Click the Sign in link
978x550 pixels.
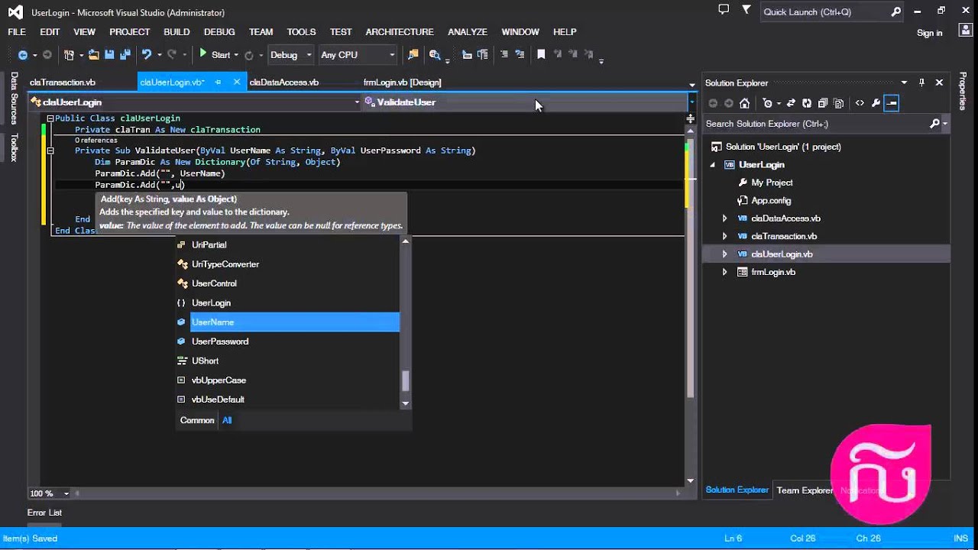[929, 33]
